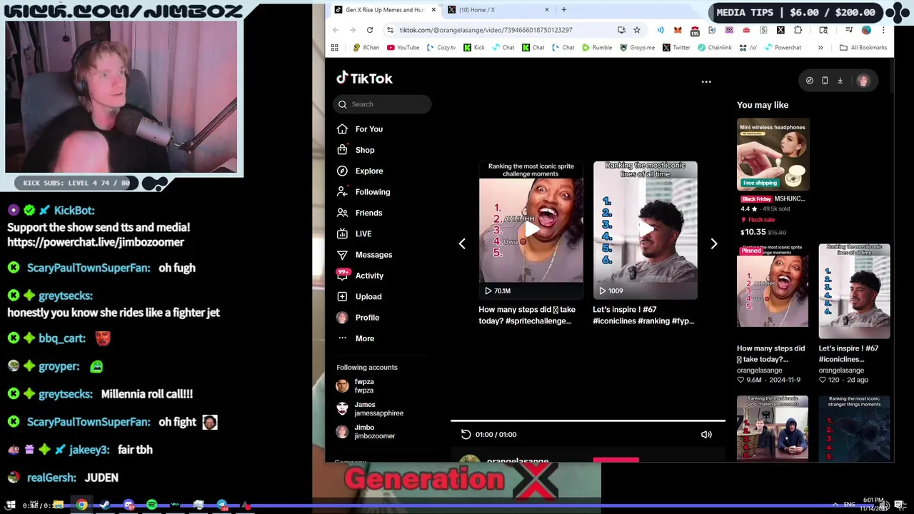The width and height of the screenshot is (914, 514).
Task: Play the iconic lines video with 1009 views
Action: tap(645, 230)
